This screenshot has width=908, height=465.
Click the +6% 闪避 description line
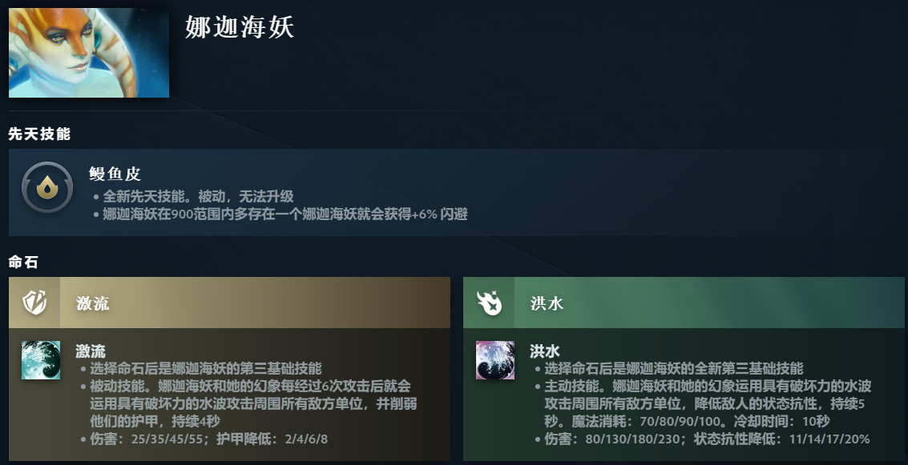point(285,214)
